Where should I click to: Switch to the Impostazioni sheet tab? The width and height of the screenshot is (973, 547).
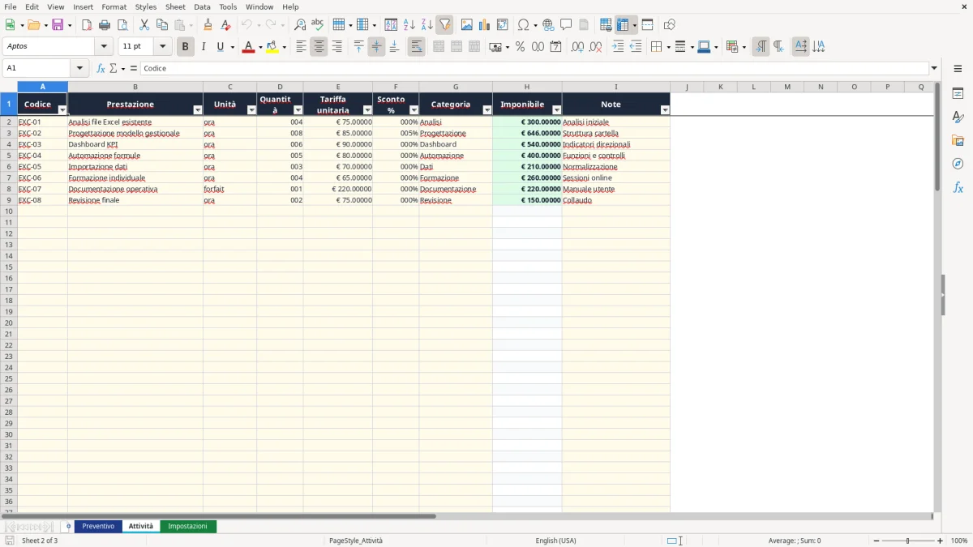click(187, 527)
